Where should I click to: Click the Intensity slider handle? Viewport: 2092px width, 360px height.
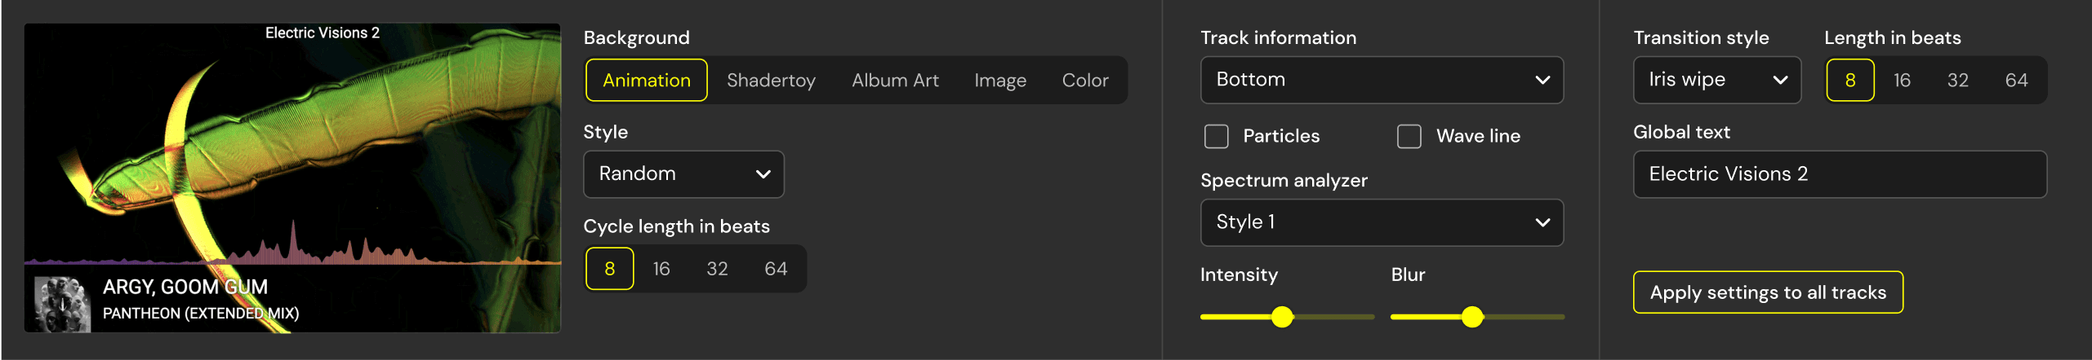pos(1282,317)
